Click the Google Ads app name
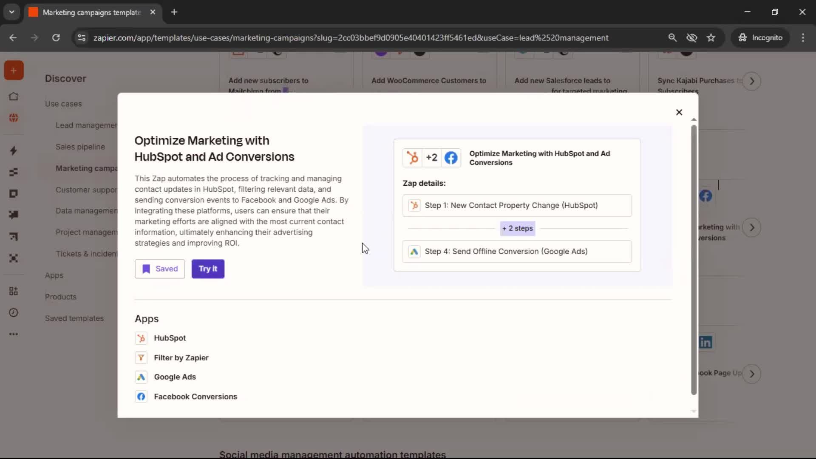This screenshot has height=459, width=816. click(175, 377)
